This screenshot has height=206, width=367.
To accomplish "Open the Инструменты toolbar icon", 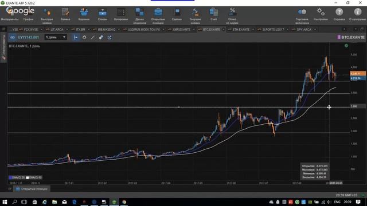I will click(x=10, y=14).
